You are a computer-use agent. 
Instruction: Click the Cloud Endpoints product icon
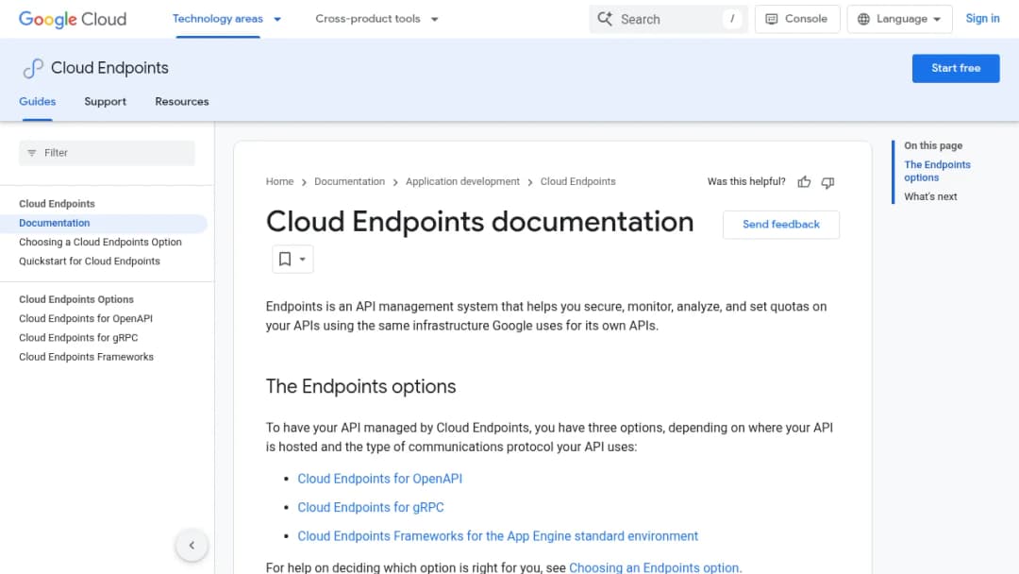click(32, 68)
